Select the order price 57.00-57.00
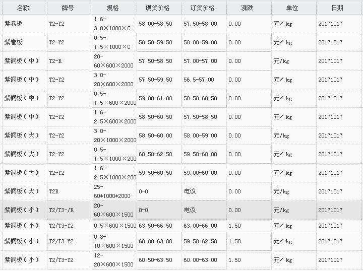Image resolution: width=363 pixels, height=271 pixels. pos(200,61)
